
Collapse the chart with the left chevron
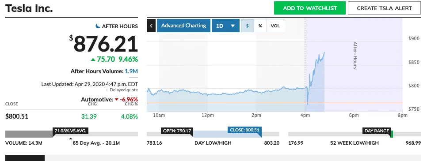151,26
